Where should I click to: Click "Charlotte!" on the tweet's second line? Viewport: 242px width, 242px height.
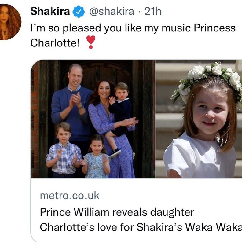[55, 43]
